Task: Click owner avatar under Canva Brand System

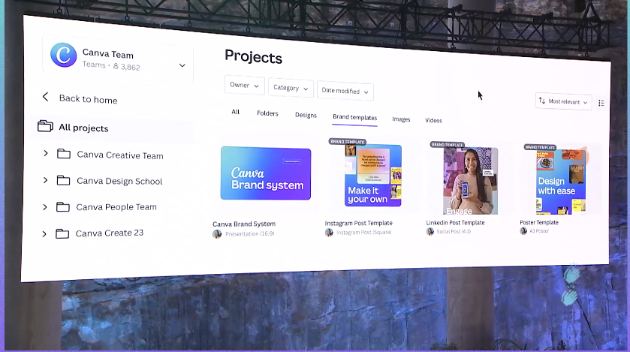Action: pos(217,234)
